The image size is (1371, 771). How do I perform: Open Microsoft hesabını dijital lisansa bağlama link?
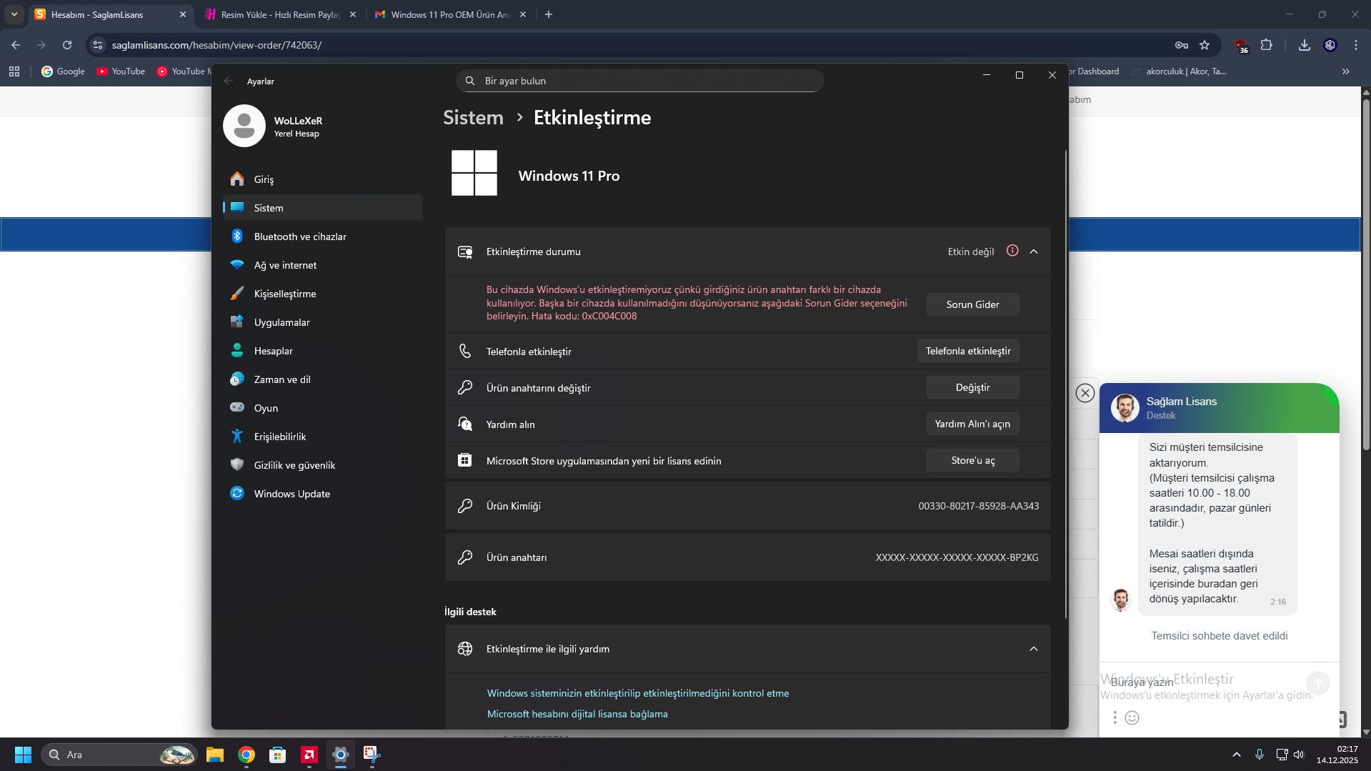[577, 714]
